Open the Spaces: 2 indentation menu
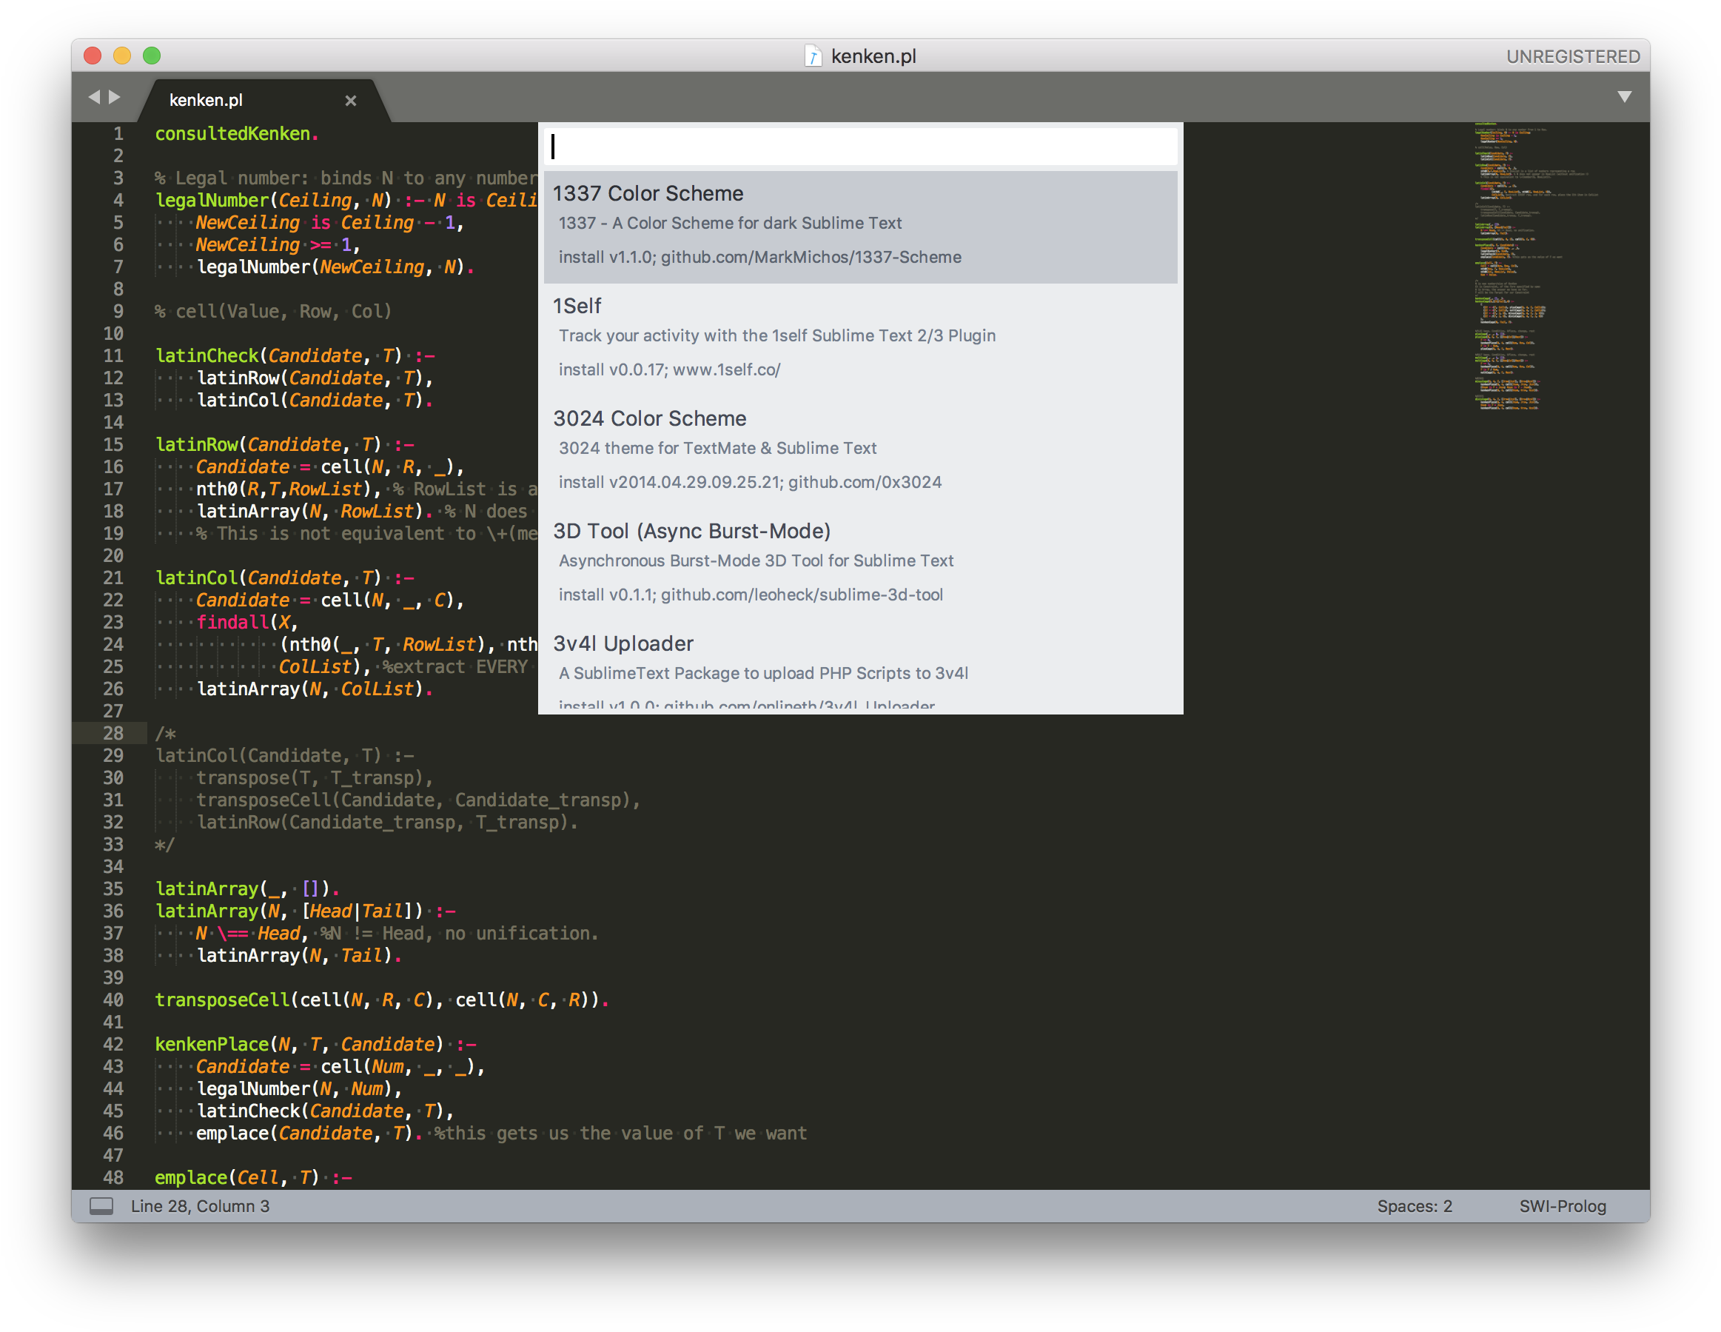 [x=1414, y=1206]
